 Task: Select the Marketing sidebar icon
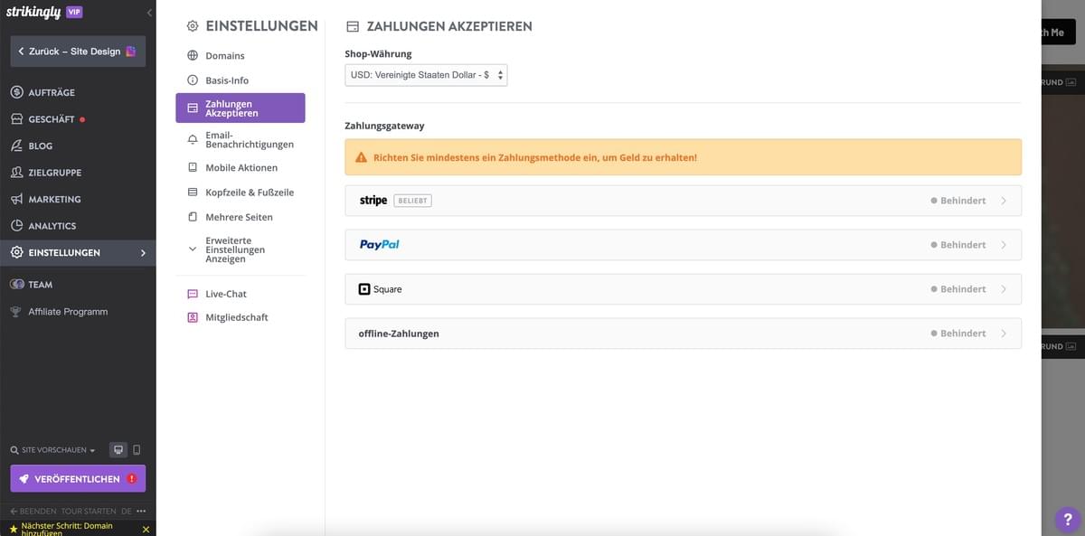[x=15, y=199]
